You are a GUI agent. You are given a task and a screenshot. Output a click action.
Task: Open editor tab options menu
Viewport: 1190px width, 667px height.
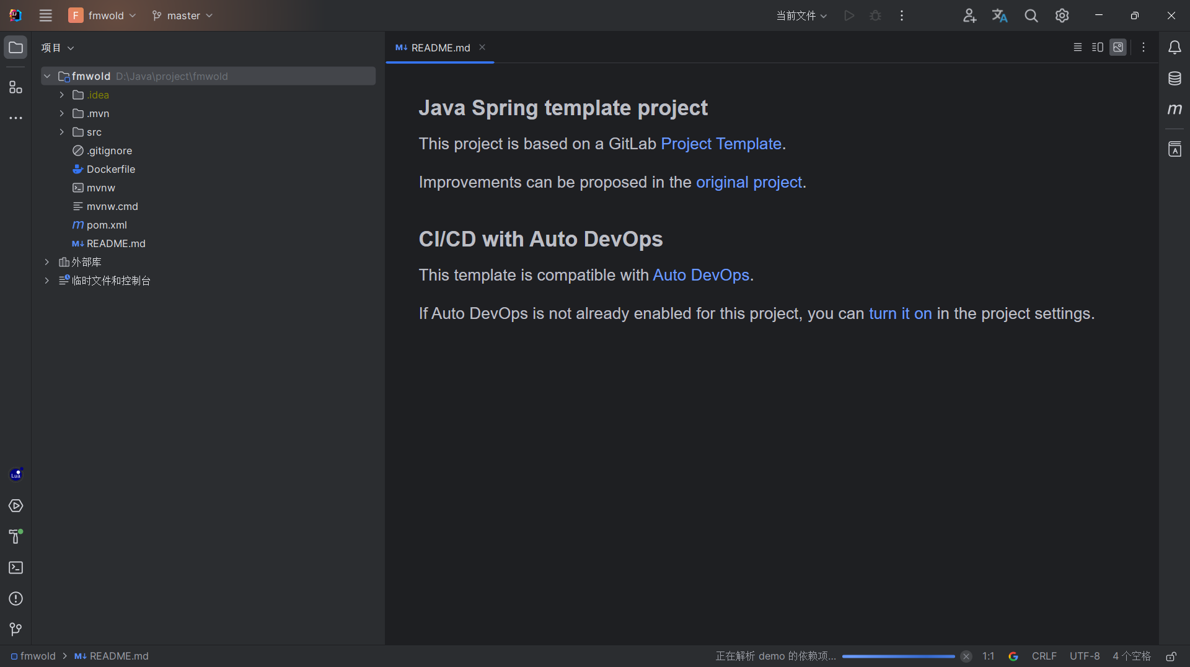point(1144,48)
